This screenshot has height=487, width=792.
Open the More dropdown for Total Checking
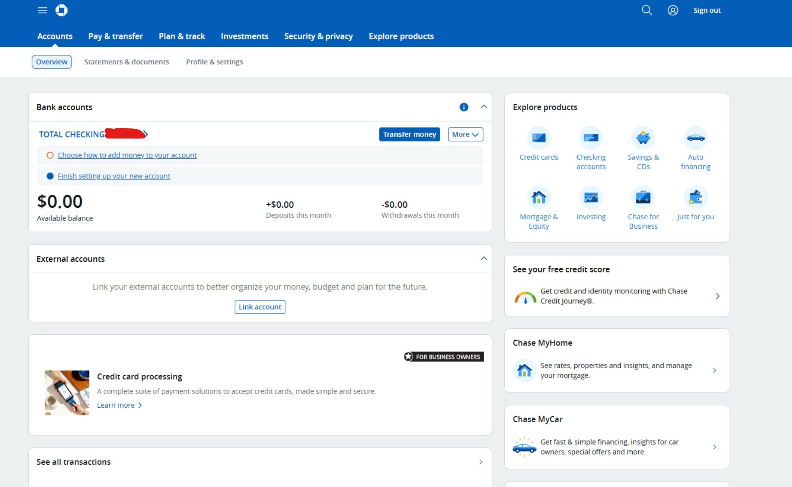coord(465,134)
